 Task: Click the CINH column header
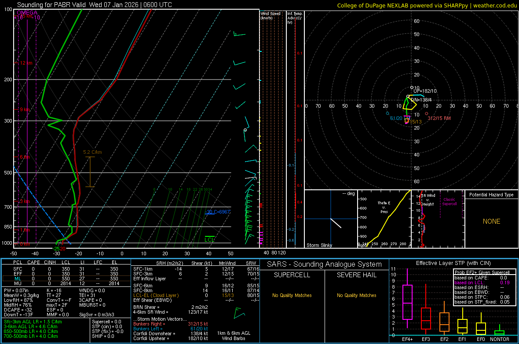[50, 262]
